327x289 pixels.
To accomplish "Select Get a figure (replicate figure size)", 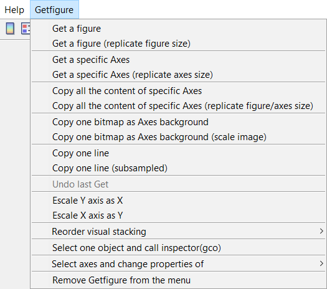I will (x=178, y=44).
